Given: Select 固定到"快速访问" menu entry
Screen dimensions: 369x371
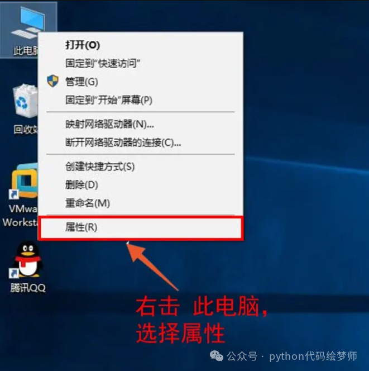Looking at the screenshot, I should (x=141, y=63).
